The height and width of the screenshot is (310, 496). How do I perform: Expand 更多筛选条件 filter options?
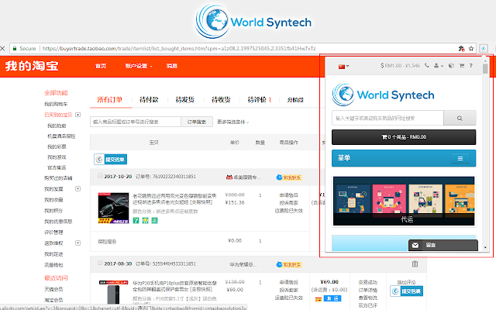click(x=232, y=122)
